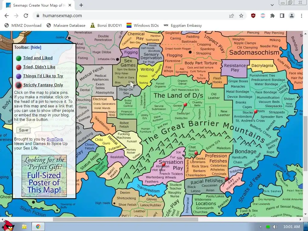Open the uBlock Origin extension icon

pos(253,16)
